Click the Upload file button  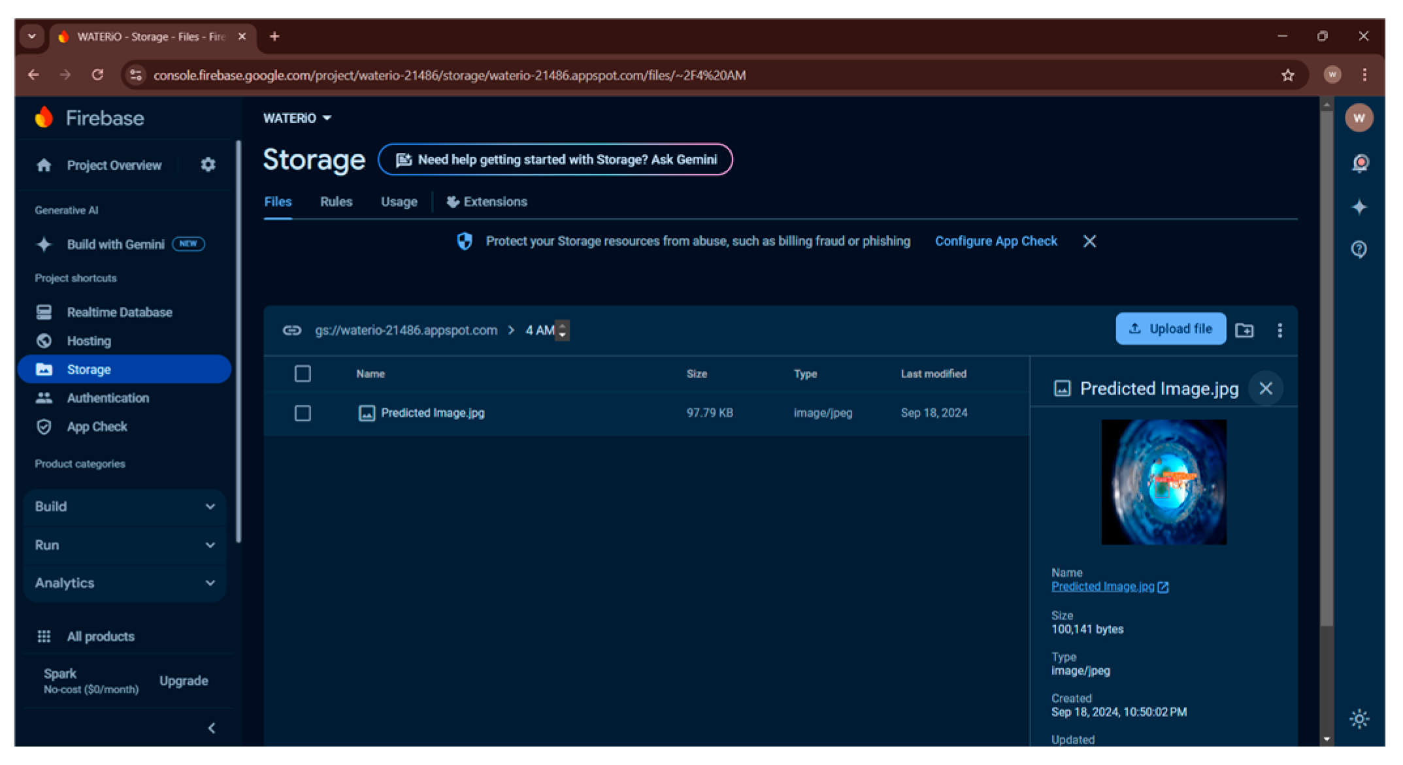1170,329
